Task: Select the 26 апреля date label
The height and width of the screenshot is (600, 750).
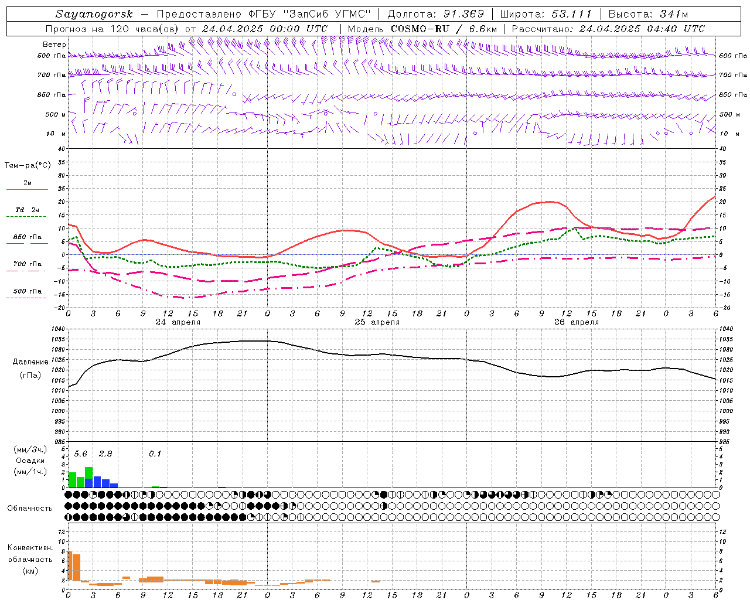Action: click(576, 322)
